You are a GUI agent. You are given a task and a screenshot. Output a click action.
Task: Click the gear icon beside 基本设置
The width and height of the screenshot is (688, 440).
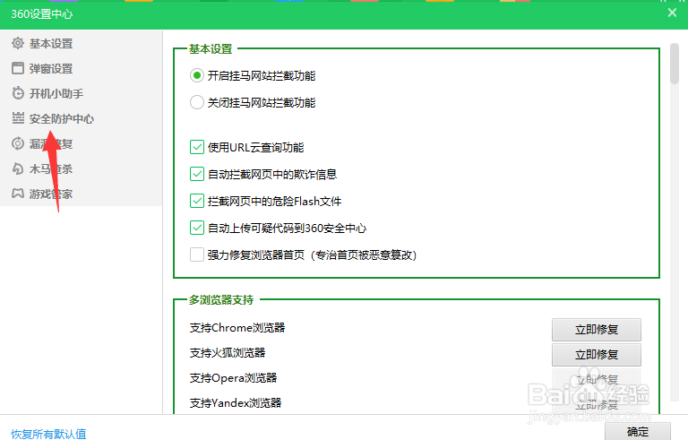tap(18, 43)
